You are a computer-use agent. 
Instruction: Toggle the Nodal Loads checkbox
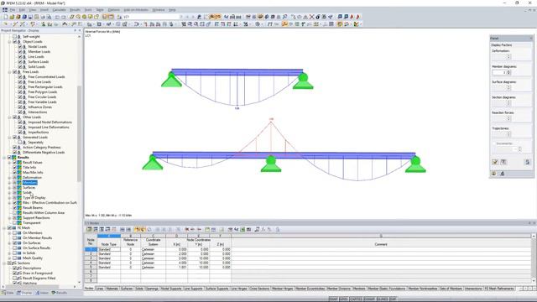[20, 47]
